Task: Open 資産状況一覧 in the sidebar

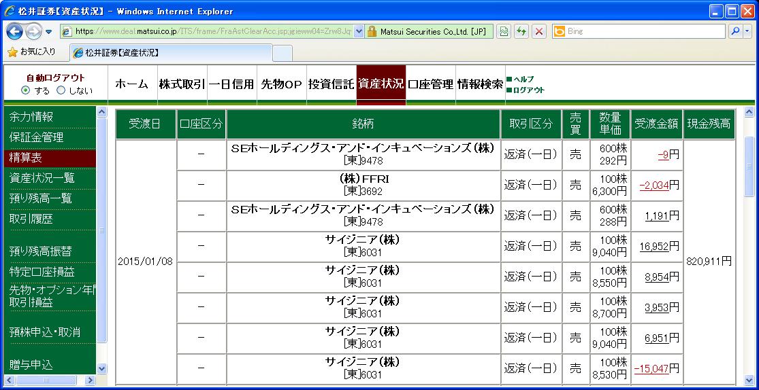Action: click(x=42, y=178)
